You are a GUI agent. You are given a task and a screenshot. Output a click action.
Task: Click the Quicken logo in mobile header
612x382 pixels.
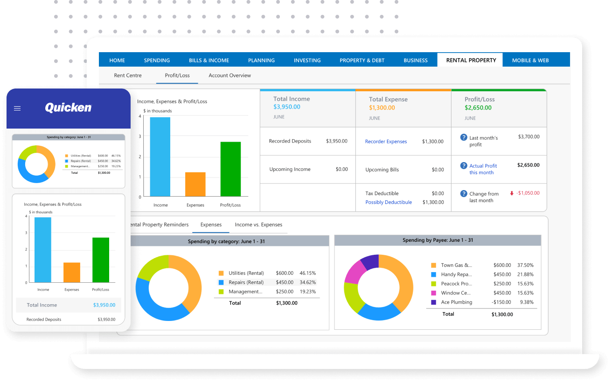click(68, 108)
